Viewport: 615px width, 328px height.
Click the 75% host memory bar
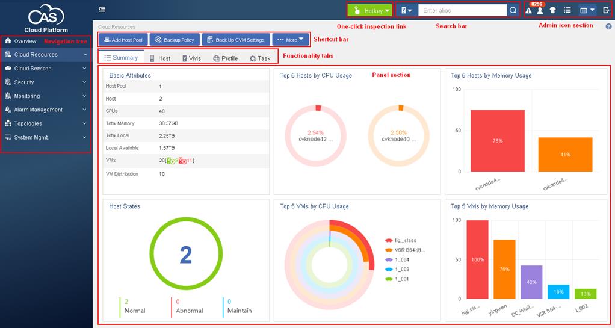pos(497,140)
